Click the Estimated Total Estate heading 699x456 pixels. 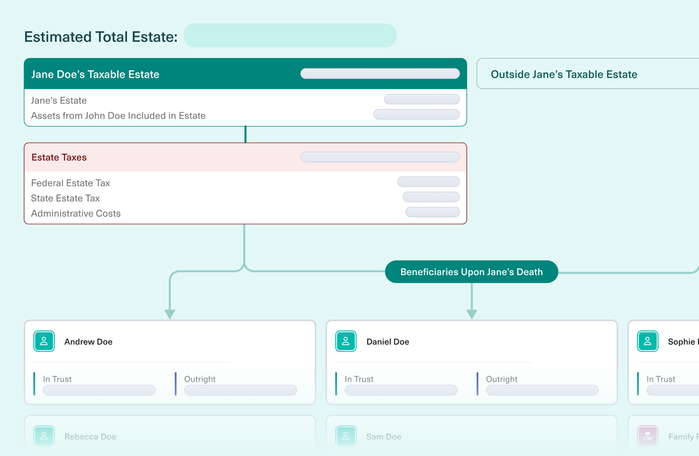tap(101, 37)
